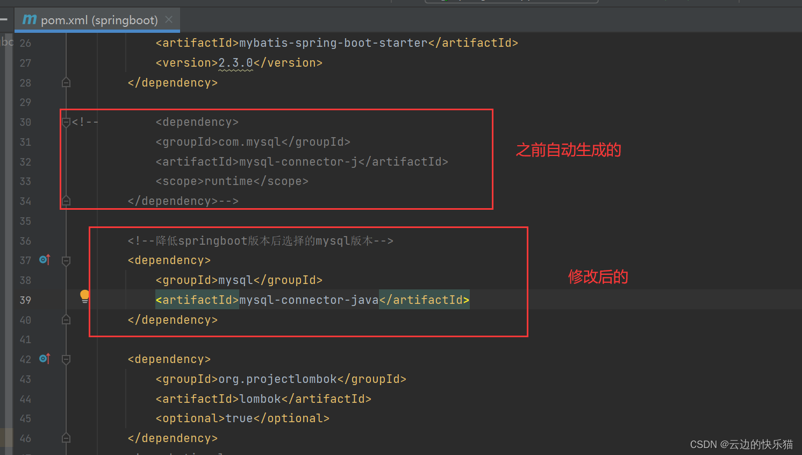
Task: Collapse the mysql dependency fold at line 37
Action: [x=66, y=261]
